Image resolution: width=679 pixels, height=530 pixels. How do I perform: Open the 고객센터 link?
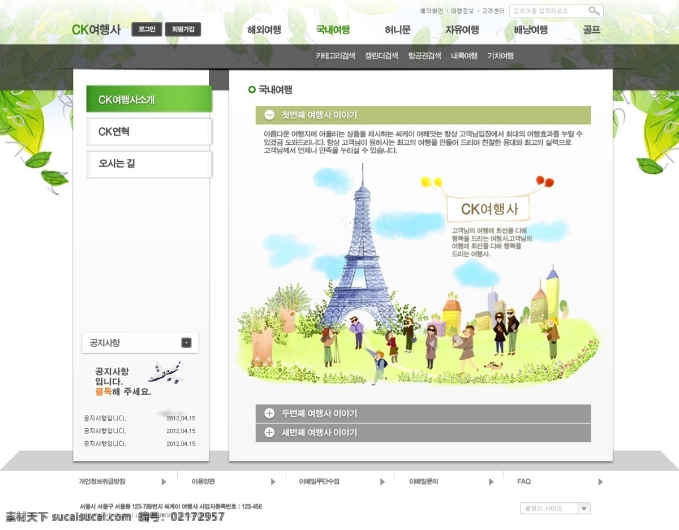coord(493,11)
